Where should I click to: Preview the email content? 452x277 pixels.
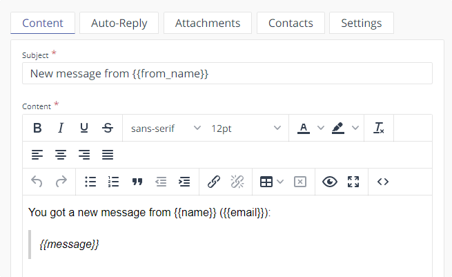point(330,182)
